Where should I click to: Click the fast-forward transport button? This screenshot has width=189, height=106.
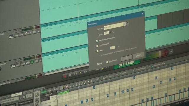(86, 72)
